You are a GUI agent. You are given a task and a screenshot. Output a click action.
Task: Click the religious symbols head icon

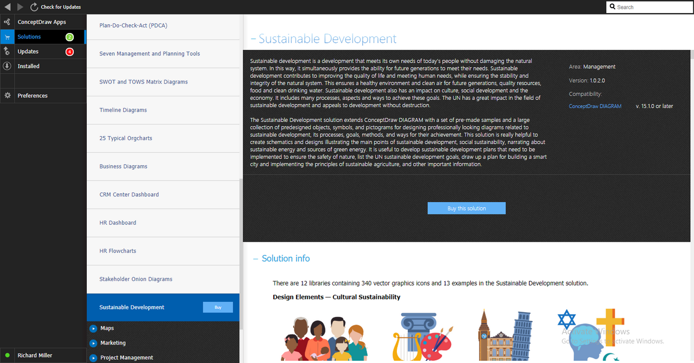click(592, 336)
